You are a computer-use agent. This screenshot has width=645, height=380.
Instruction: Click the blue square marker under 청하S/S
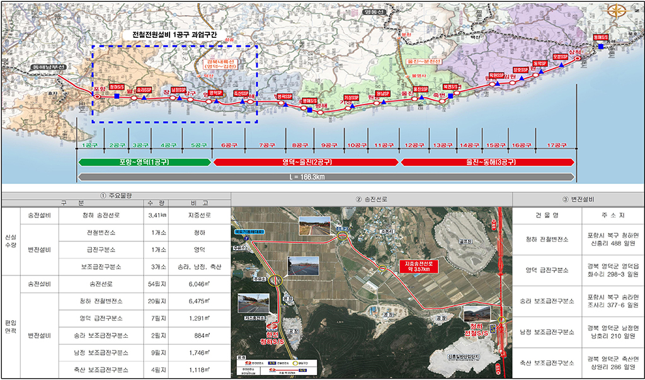tap(117, 96)
